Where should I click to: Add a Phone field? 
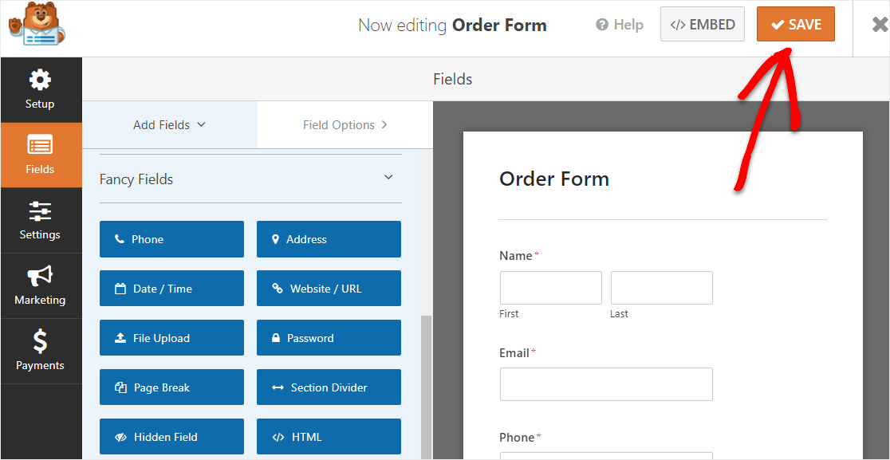click(x=171, y=239)
